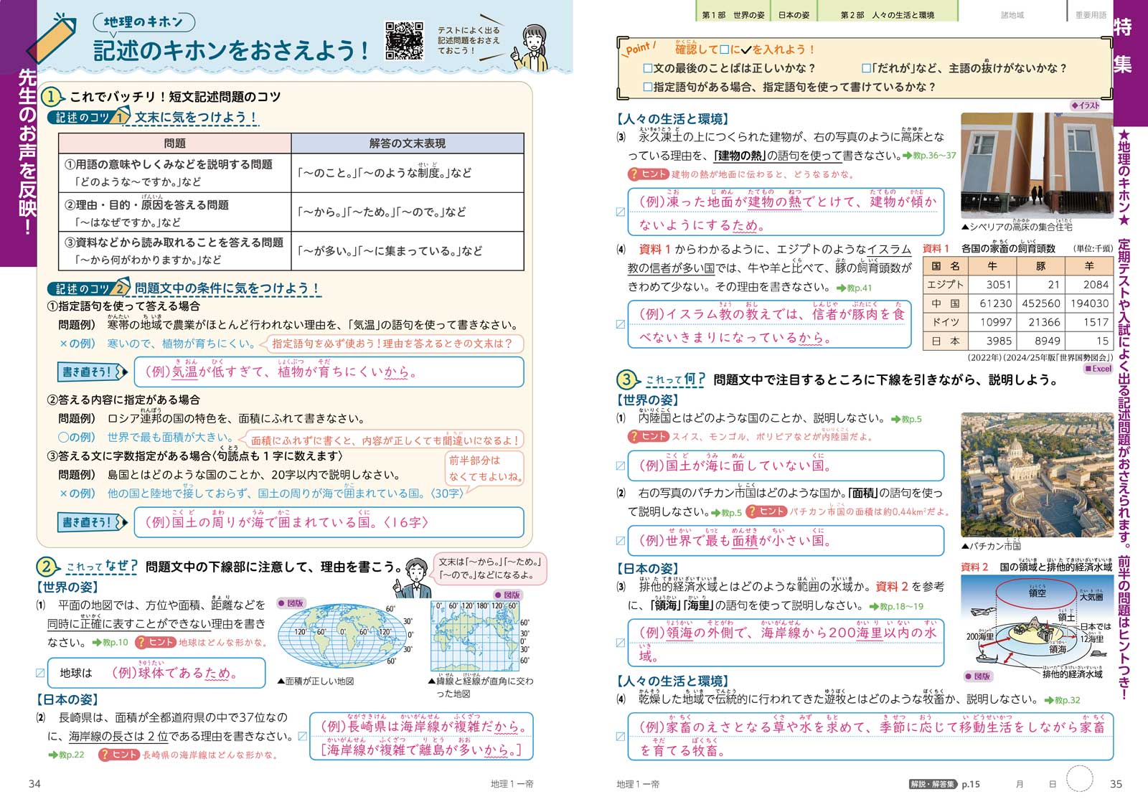Viewport: 1148px width, 812px height.
Task: Open the 教p.22 reference link
Action: pyautogui.click(x=66, y=755)
